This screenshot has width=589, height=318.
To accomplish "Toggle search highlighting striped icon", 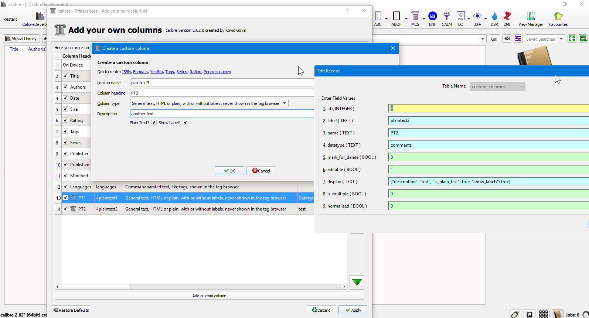I will click(518, 39).
